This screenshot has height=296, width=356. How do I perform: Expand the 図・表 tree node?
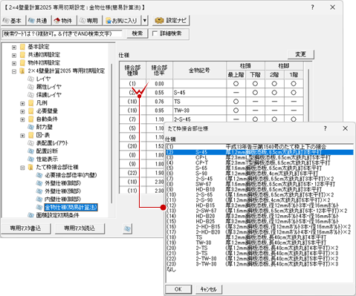(22, 136)
